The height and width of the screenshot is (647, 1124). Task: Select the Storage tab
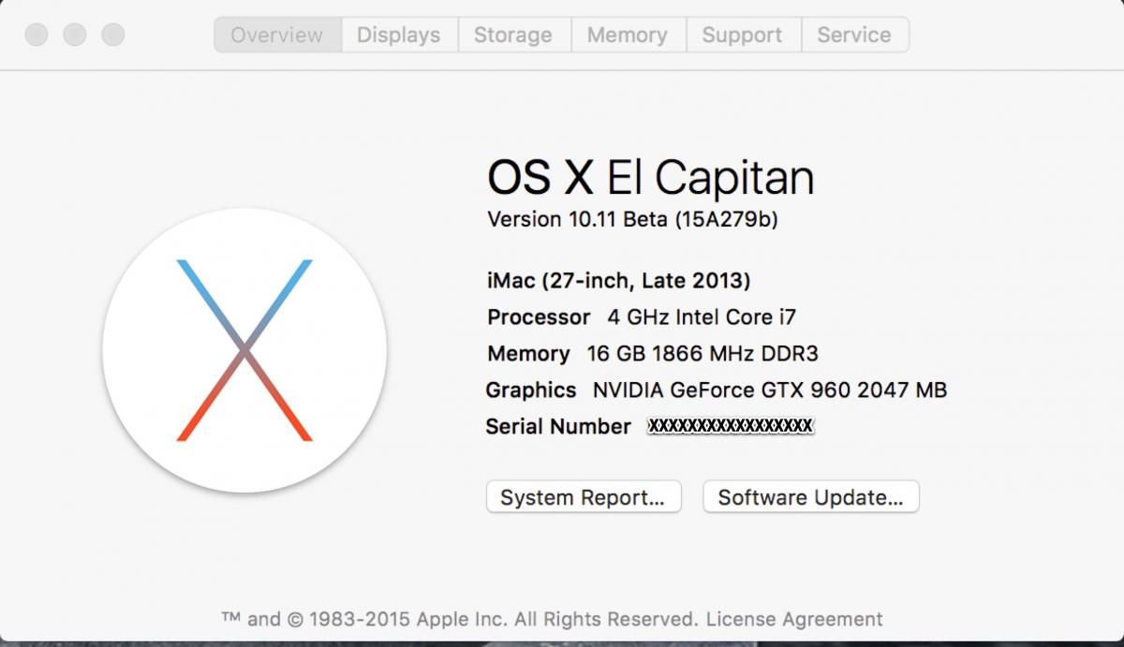pos(513,36)
